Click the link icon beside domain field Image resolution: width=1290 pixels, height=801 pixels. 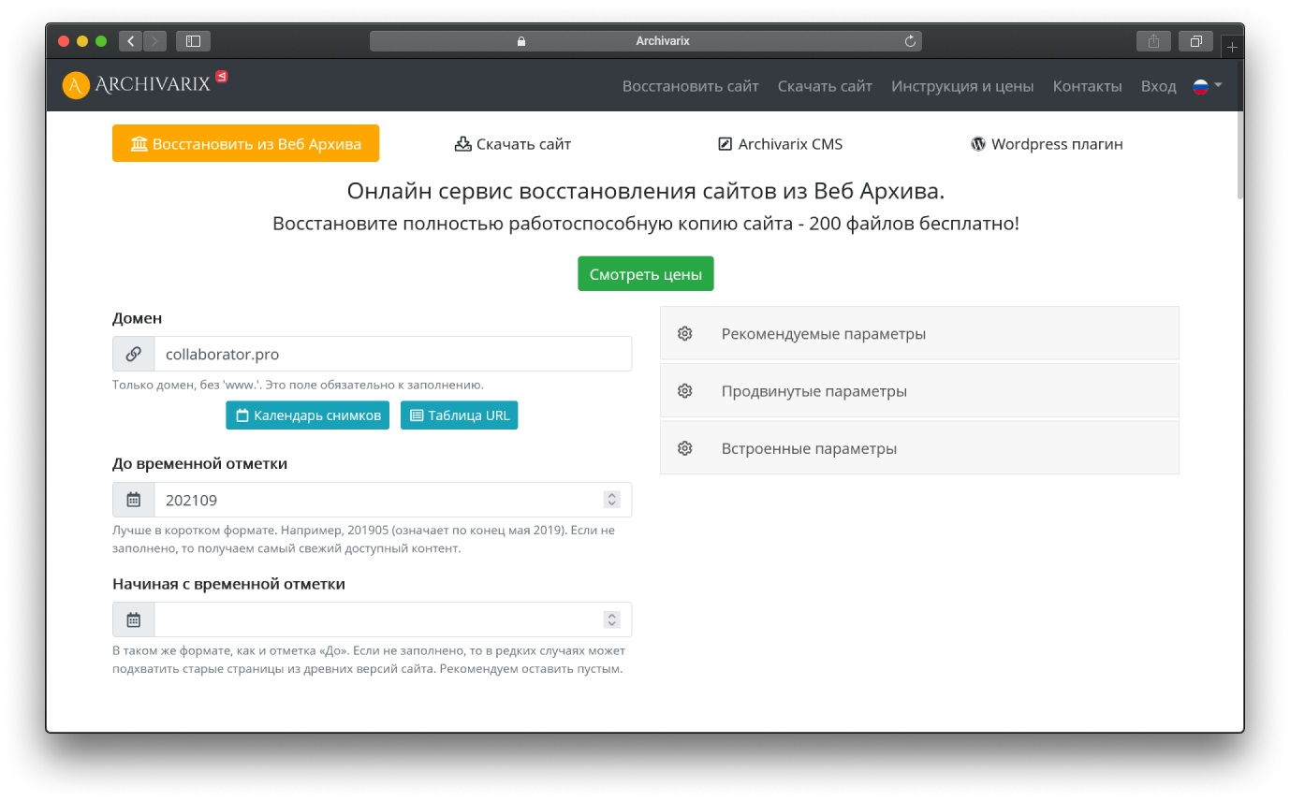coord(134,354)
